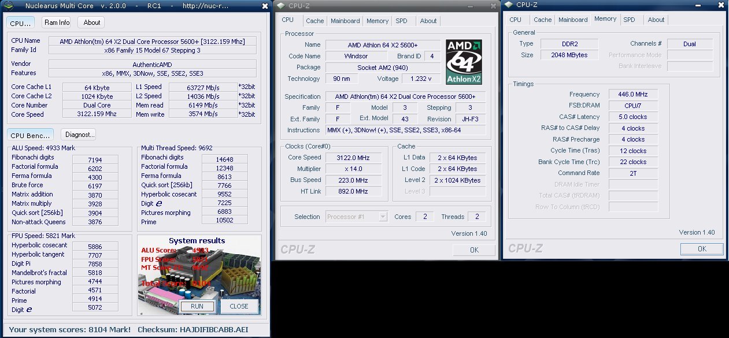Click the FSB:DRAM CPU/7 field
Image resolution: width=729 pixels, height=338 pixels.
pyautogui.click(x=633, y=106)
